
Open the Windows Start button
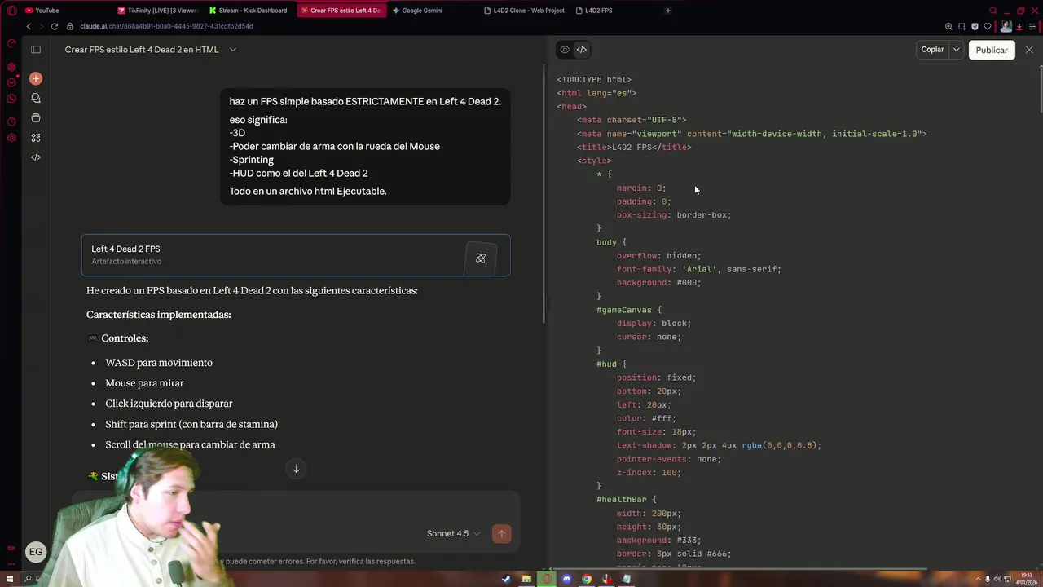point(9,580)
